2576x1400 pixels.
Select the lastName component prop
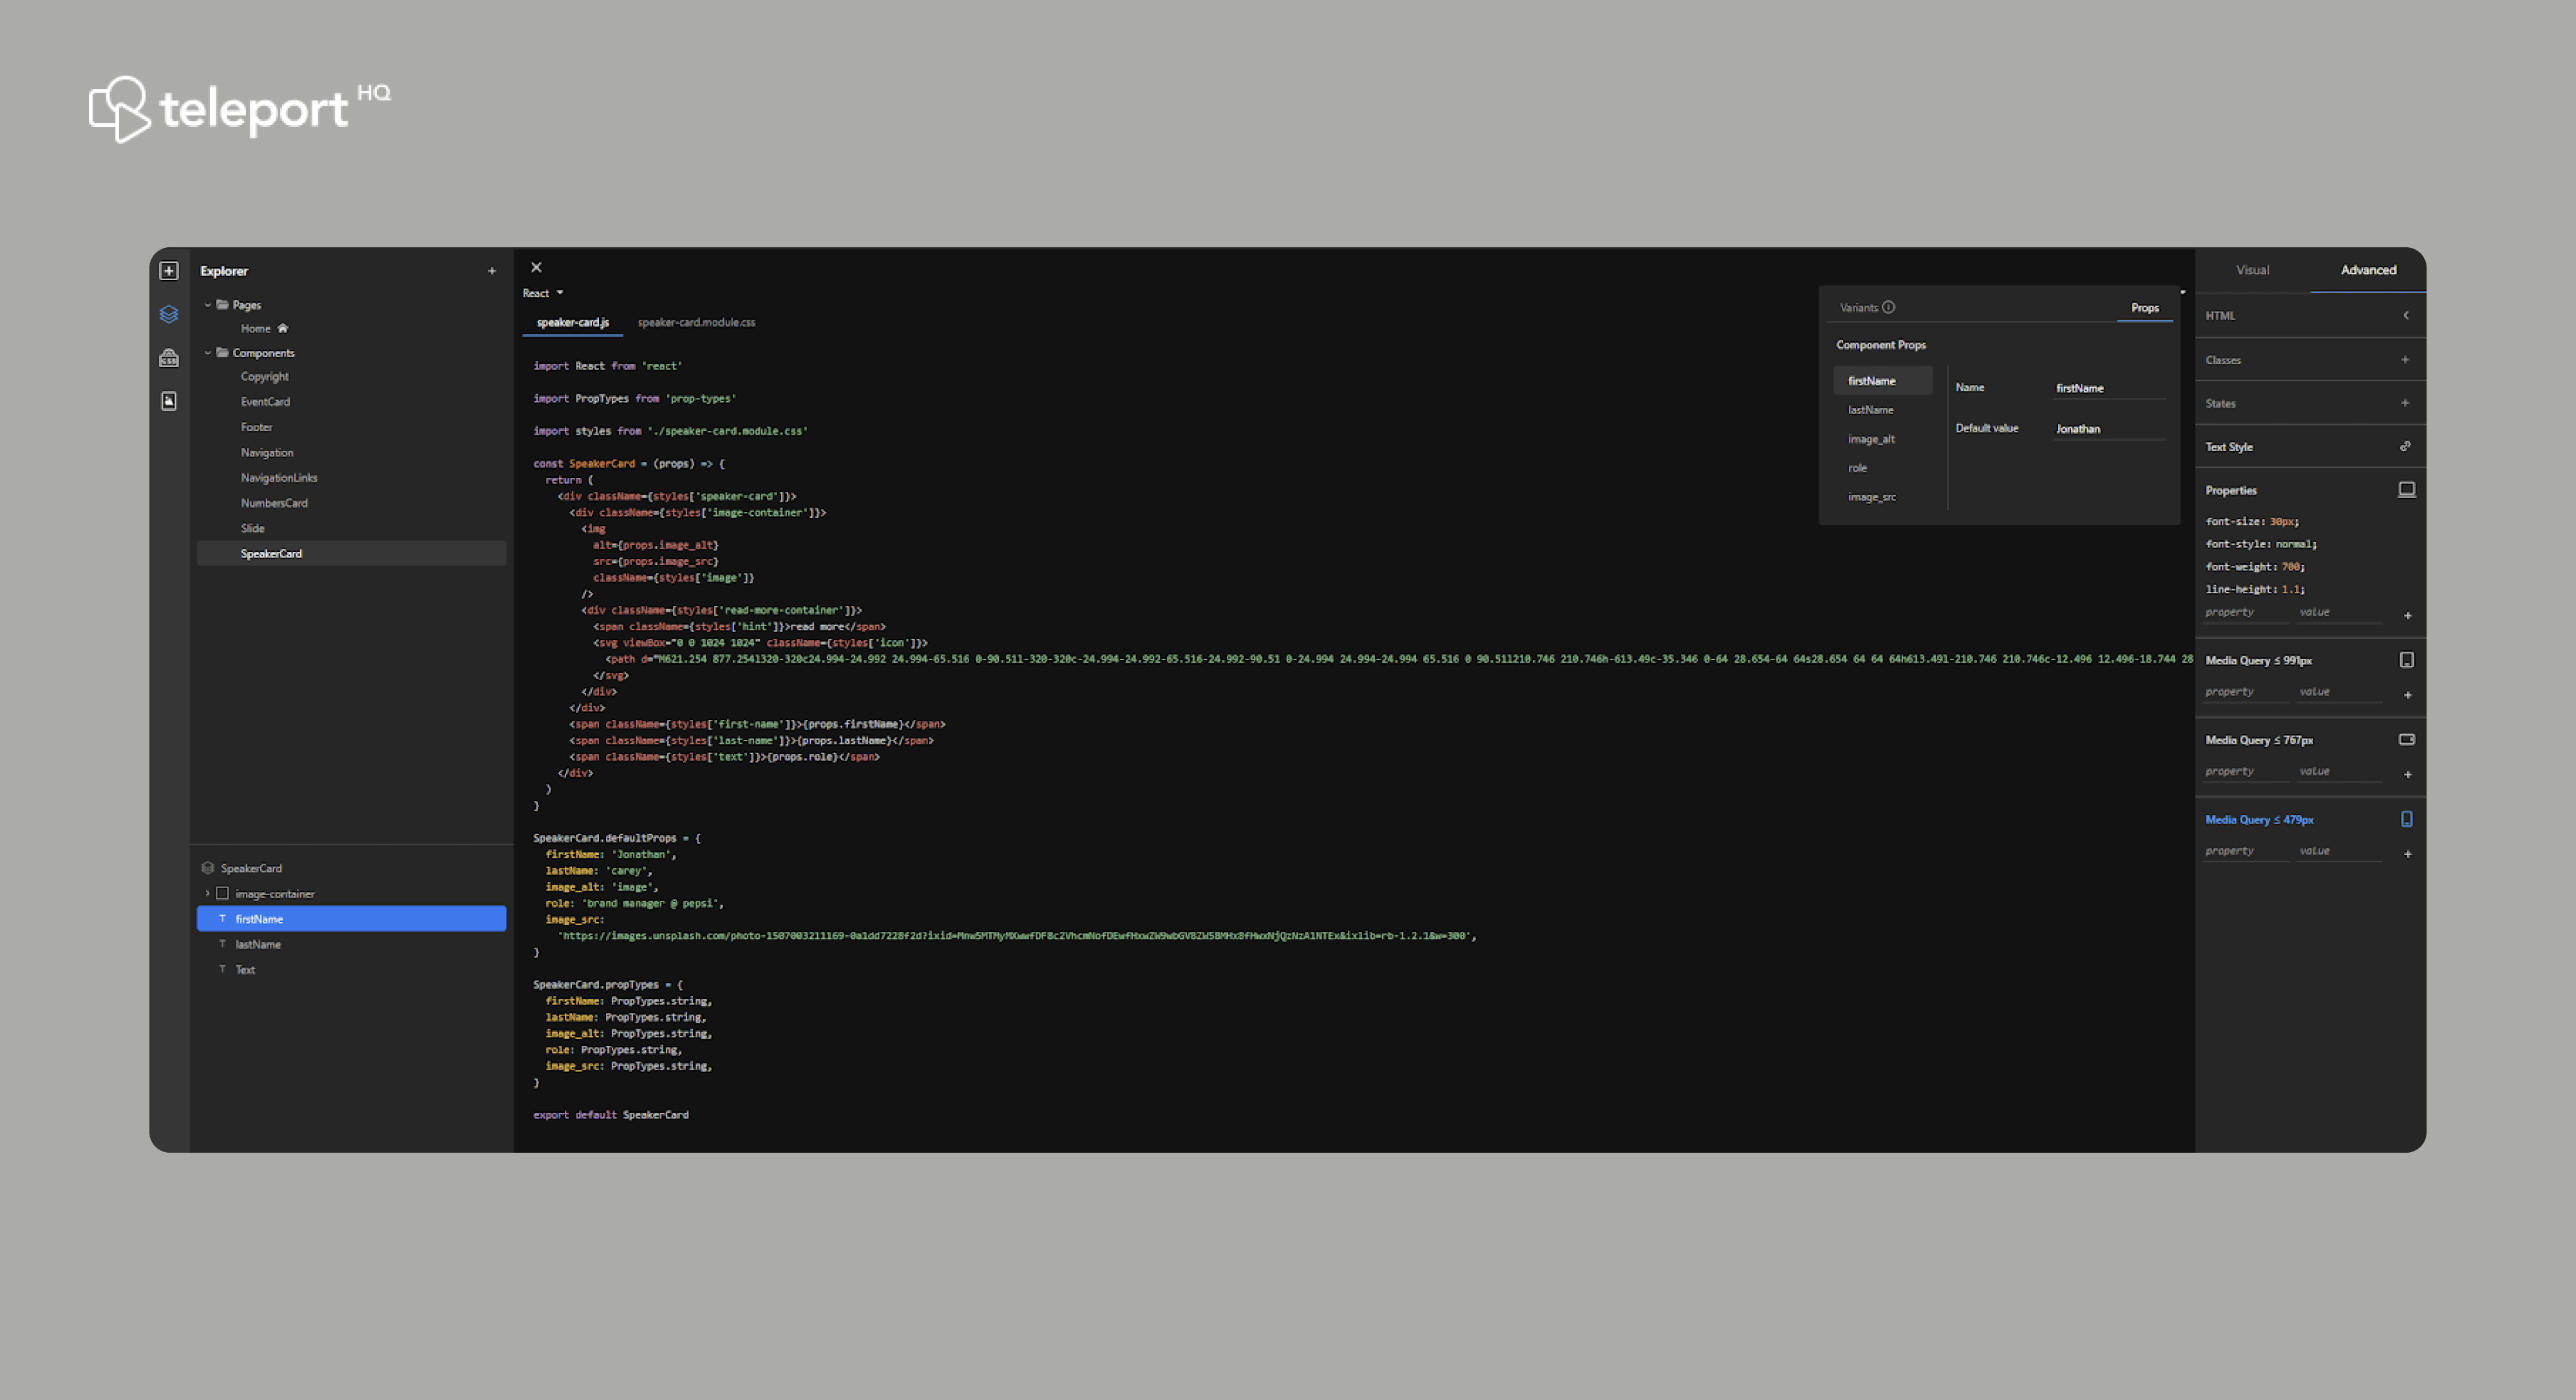(x=1870, y=410)
